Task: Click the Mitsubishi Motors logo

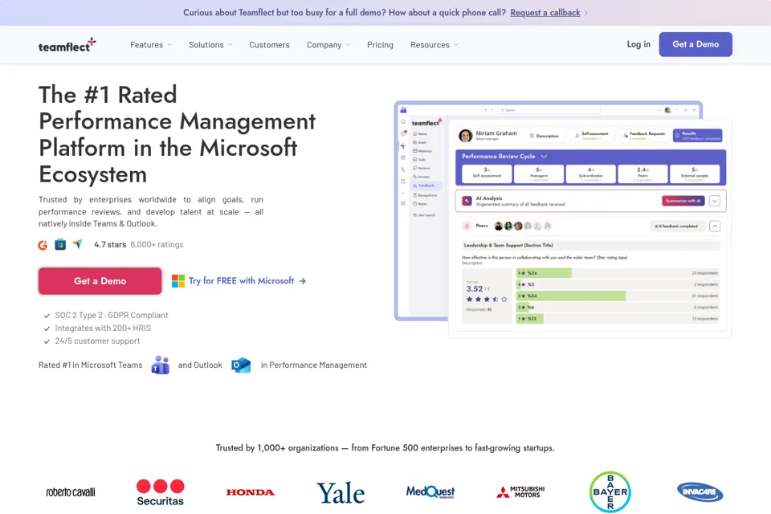Action: point(520,492)
